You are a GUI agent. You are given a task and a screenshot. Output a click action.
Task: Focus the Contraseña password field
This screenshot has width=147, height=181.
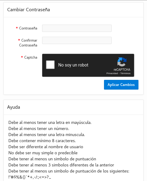click(x=77, y=28)
